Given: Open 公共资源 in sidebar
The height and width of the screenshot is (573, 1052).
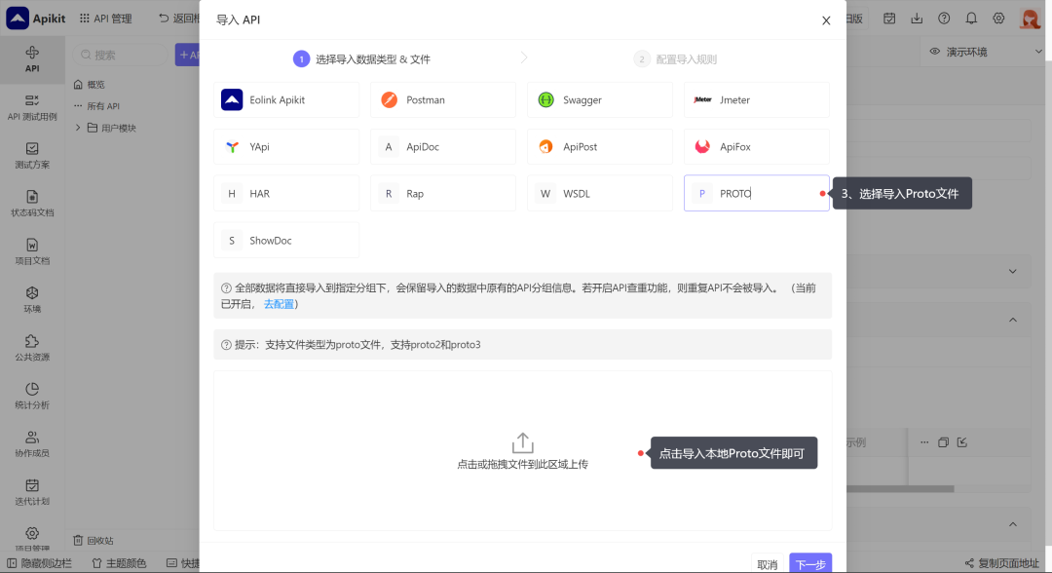Looking at the screenshot, I should [32, 348].
